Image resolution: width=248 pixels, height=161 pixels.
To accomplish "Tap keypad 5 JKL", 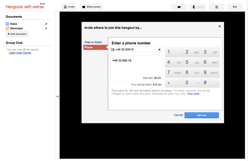I will click(x=192, y=62).
